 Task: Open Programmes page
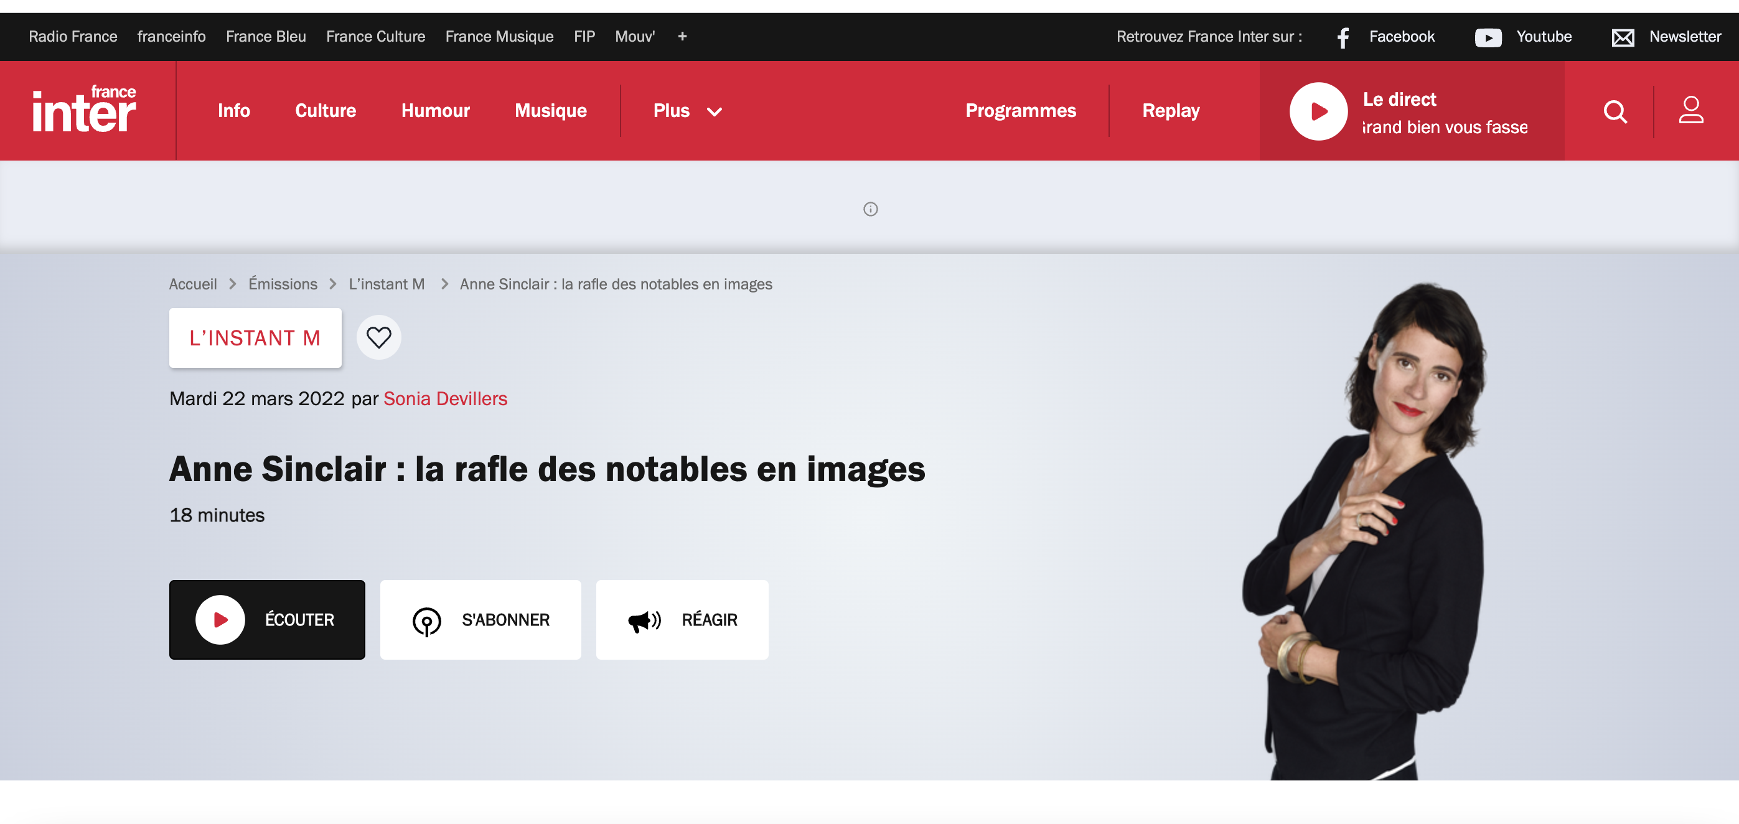point(1021,111)
